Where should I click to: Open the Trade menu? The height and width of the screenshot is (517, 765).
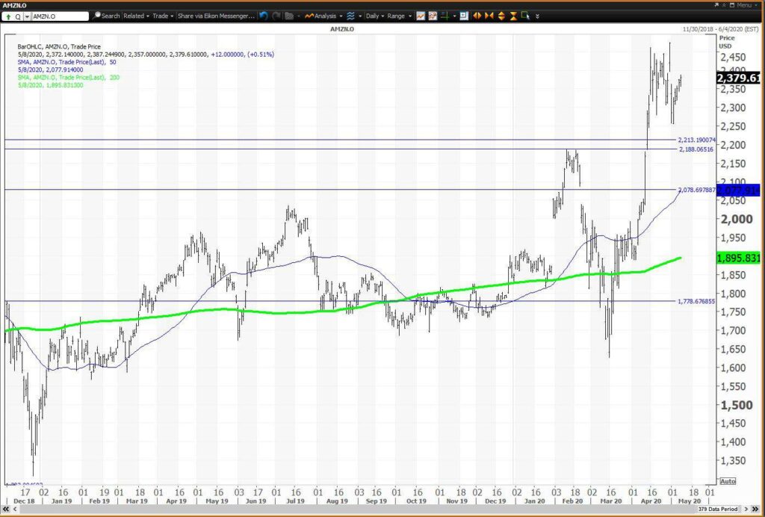[x=163, y=16]
